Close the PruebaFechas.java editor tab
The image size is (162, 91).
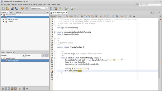click(66, 13)
